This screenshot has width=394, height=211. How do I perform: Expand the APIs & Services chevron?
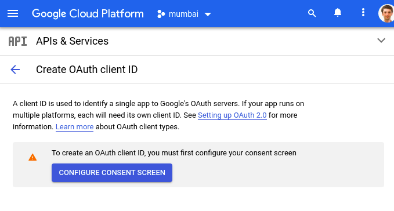coord(381,41)
